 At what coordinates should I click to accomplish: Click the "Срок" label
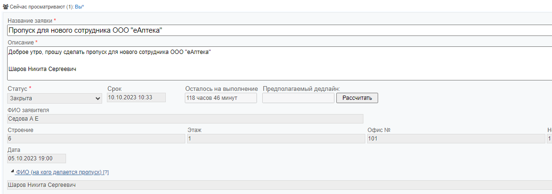(x=114, y=89)
